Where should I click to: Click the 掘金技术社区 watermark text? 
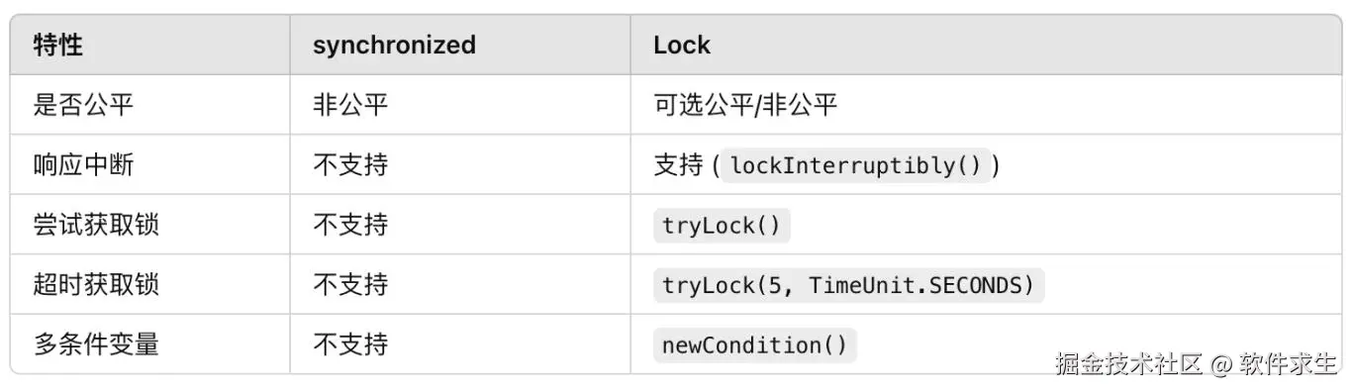[1127, 363]
